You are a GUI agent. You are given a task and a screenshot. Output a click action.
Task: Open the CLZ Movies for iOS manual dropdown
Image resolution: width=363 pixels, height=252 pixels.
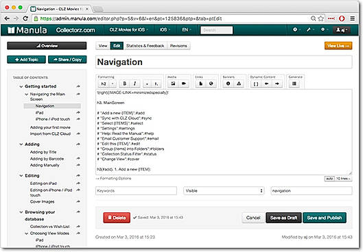coord(128,30)
